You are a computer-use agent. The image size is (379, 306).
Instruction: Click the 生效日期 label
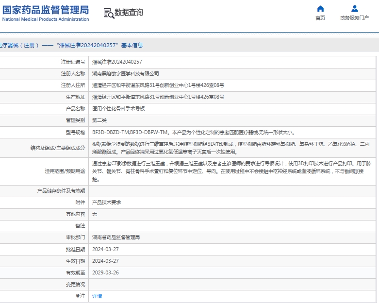[x=75, y=261]
